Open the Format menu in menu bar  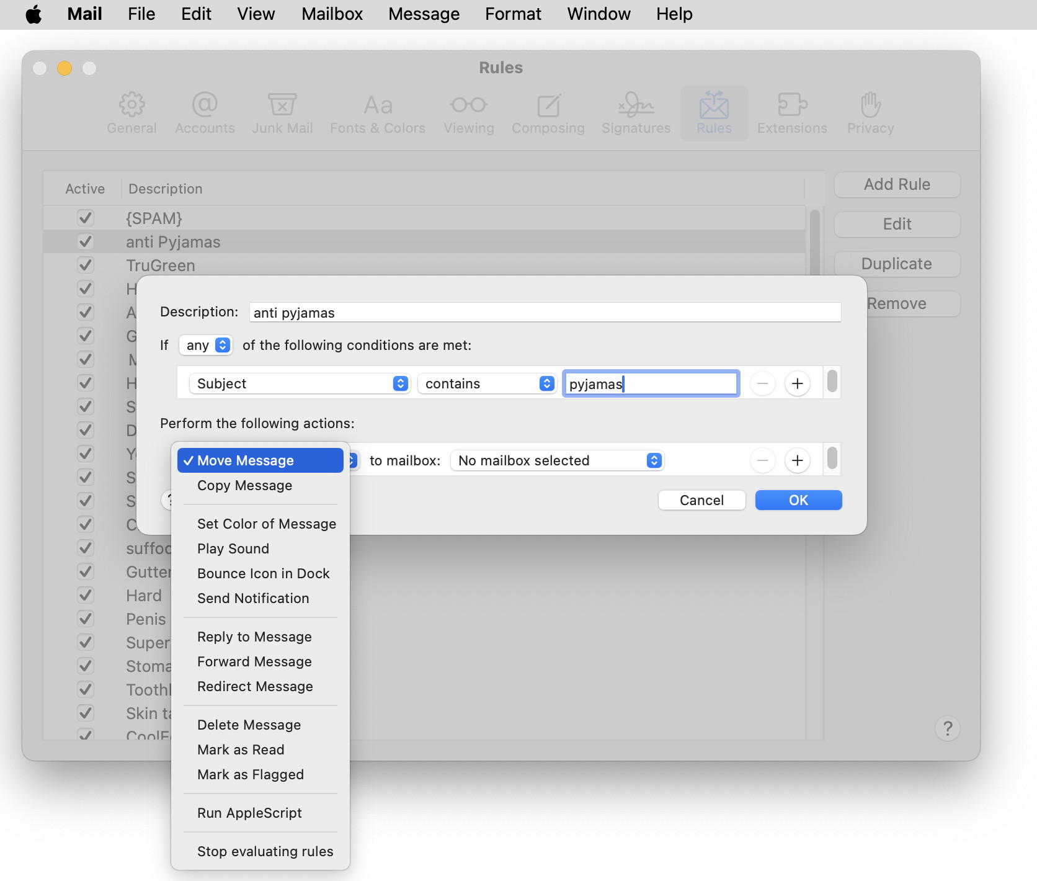pos(513,14)
